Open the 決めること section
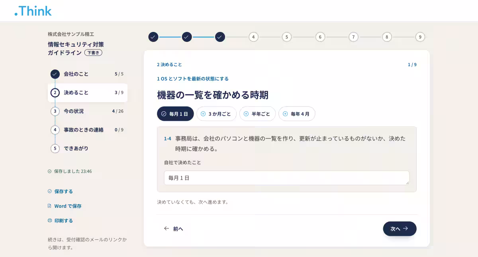 coord(88,93)
